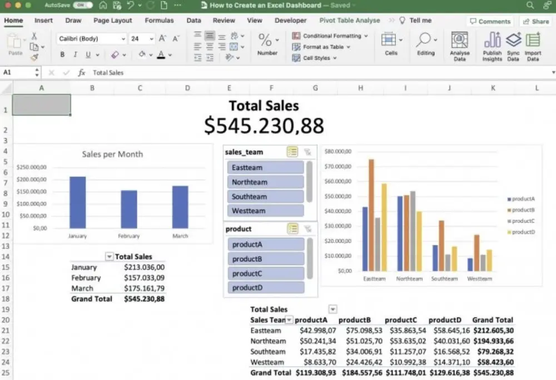Toggle Bold formatting
Viewport: 556px width, 380px height.
point(62,55)
